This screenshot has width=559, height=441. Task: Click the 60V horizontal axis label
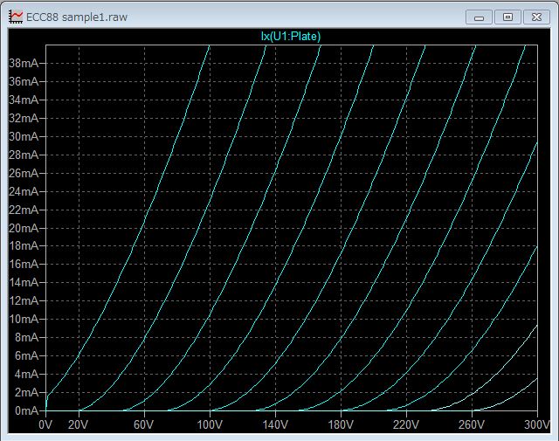(x=144, y=425)
